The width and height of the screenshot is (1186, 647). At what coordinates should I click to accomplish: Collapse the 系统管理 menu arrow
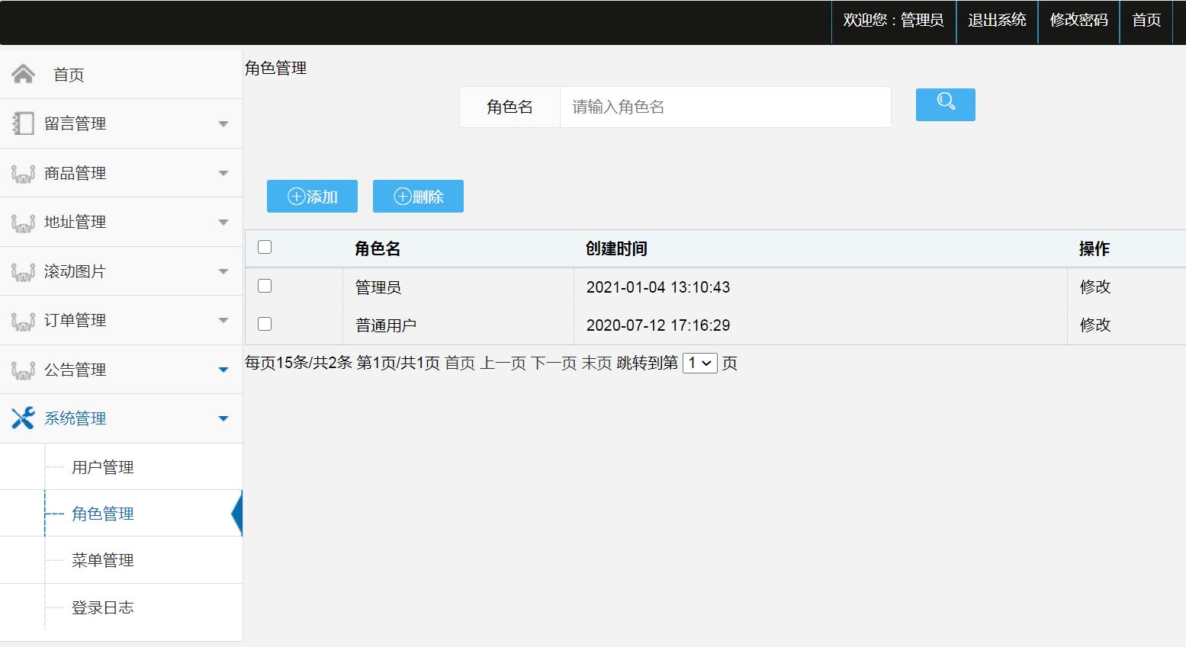223,418
